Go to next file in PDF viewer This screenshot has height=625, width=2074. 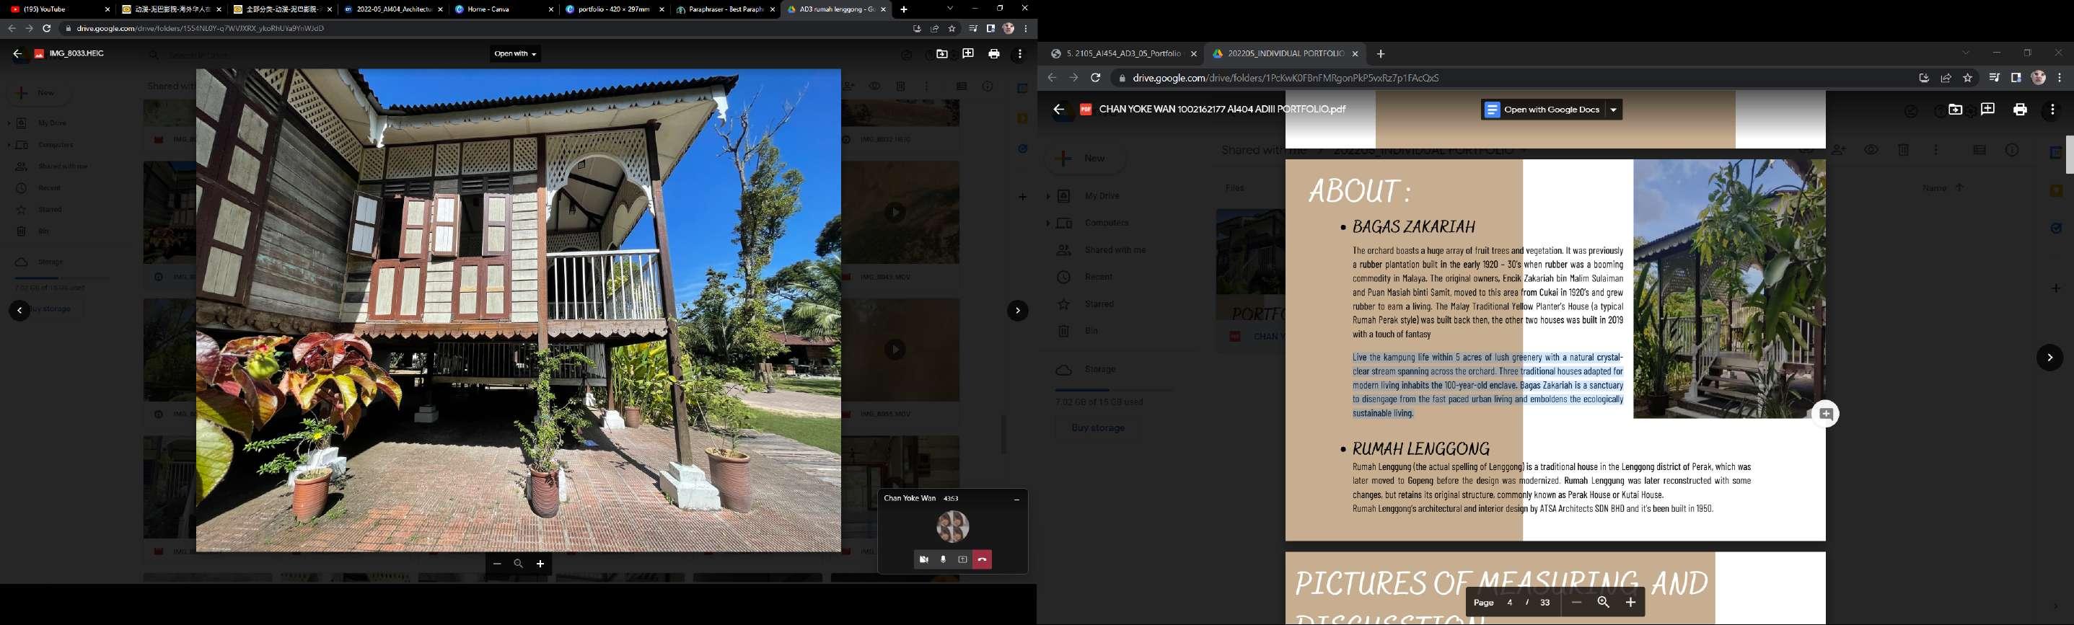2049,358
